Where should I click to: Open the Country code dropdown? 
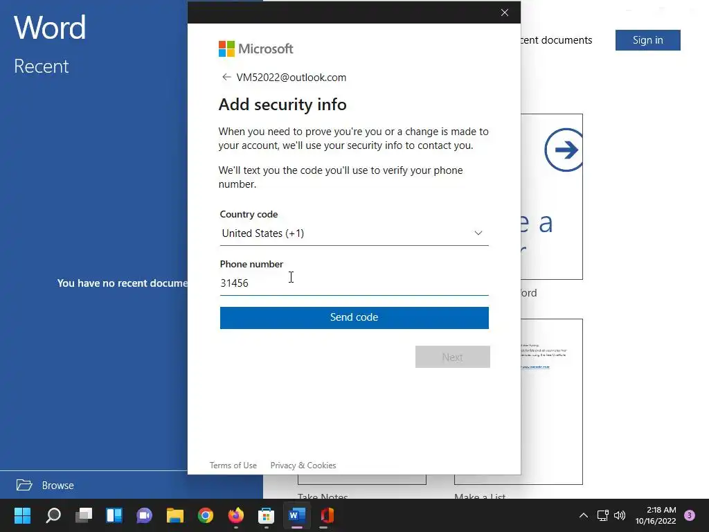(x=354, y=233)
